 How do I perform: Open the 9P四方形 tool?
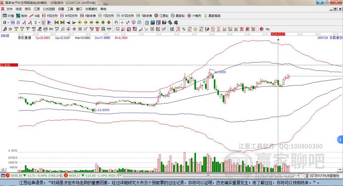[69, 16]
